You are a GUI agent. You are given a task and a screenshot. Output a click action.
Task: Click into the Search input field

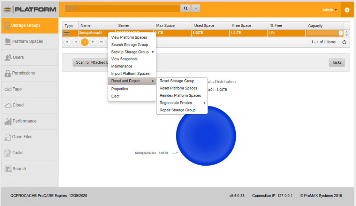pos(122,8)
